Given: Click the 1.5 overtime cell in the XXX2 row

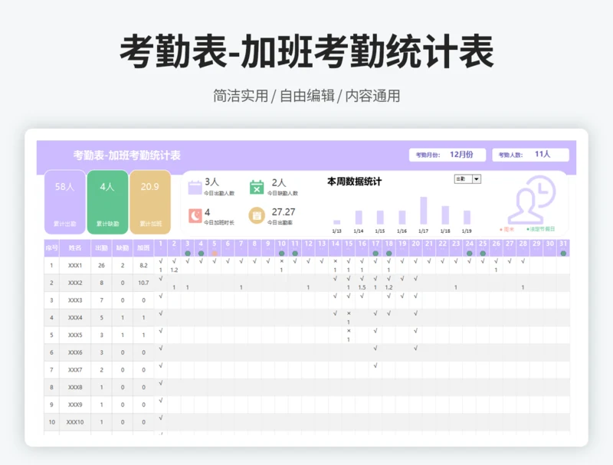Looking at the screenshot, I should tap(362, 287).
